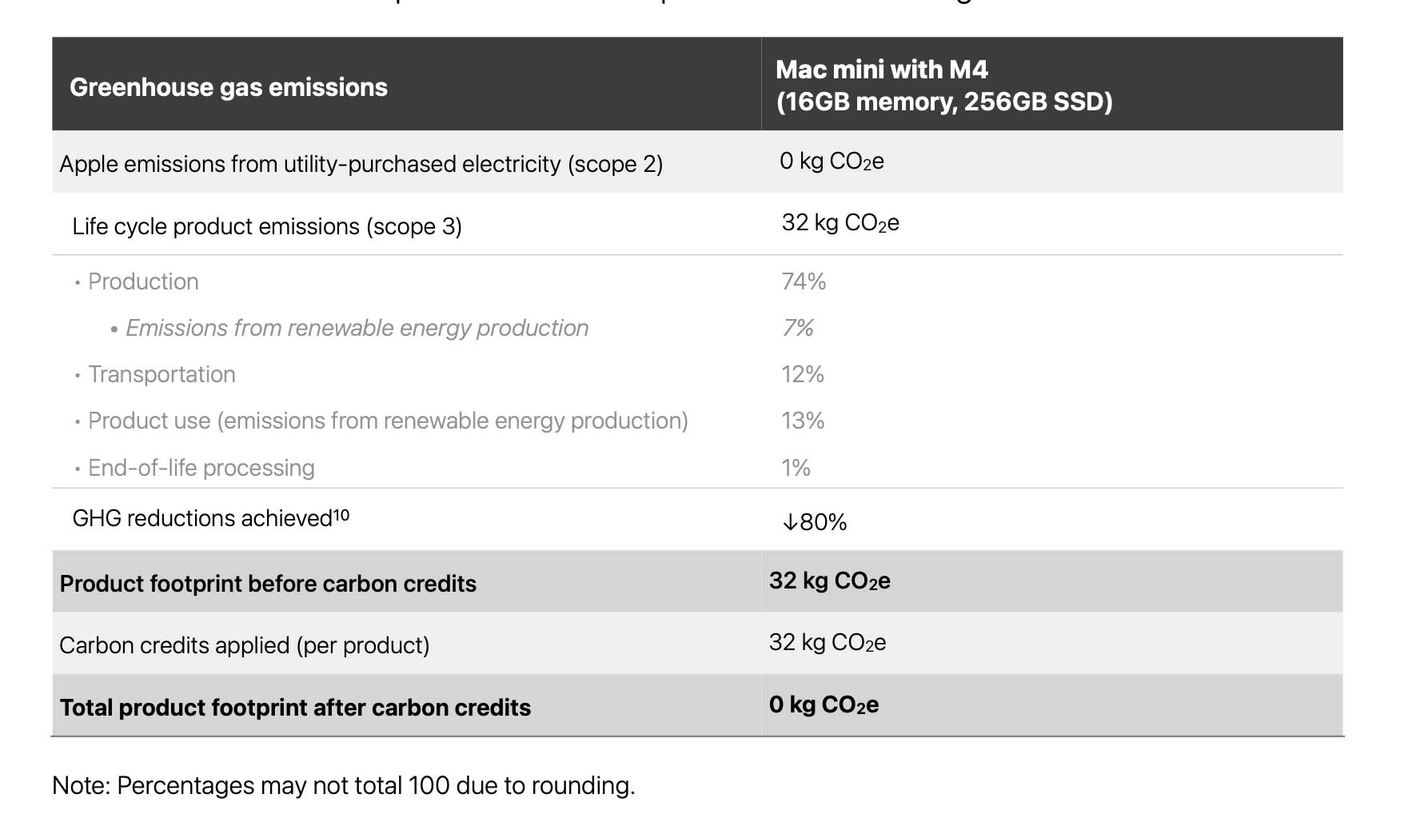Click the Production row label
The width and height of the screenshot is (1412, 830).
(143, 281)
